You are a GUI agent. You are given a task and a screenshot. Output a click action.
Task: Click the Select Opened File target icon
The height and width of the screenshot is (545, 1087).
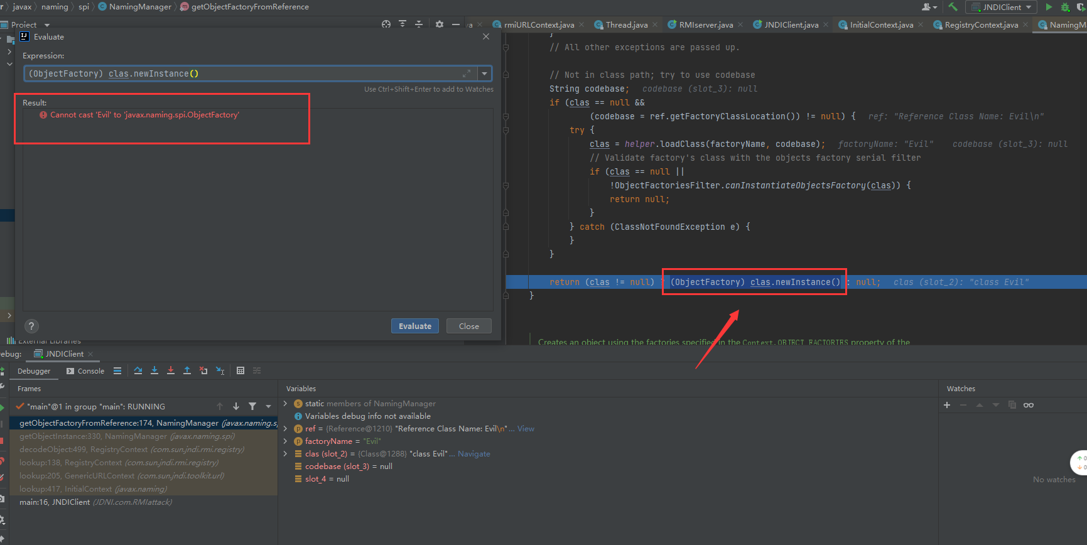(386, 24)
